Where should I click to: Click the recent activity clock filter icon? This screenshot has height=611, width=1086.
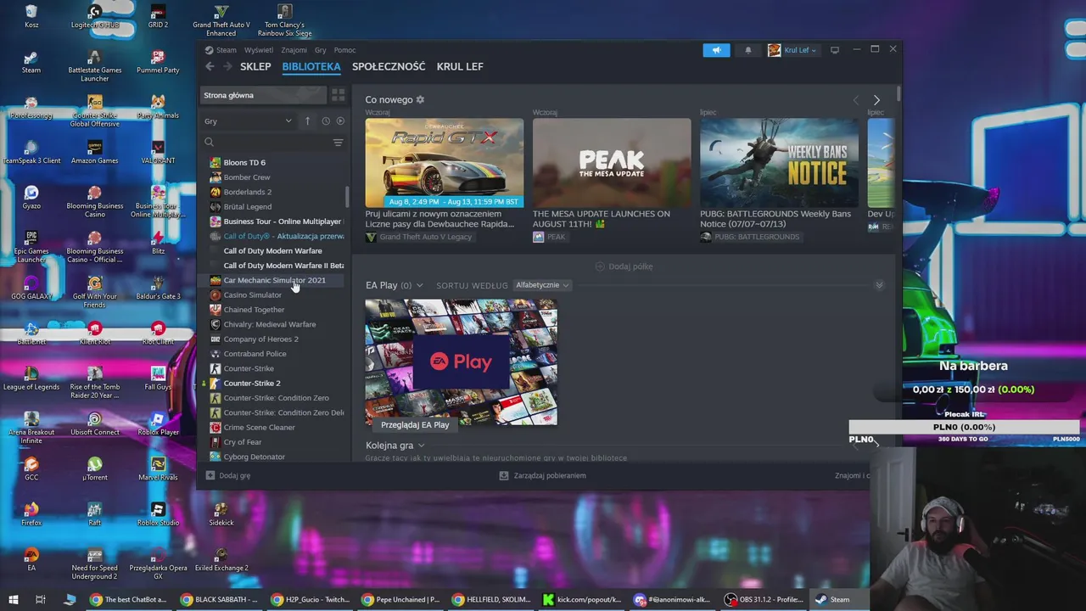326,121
